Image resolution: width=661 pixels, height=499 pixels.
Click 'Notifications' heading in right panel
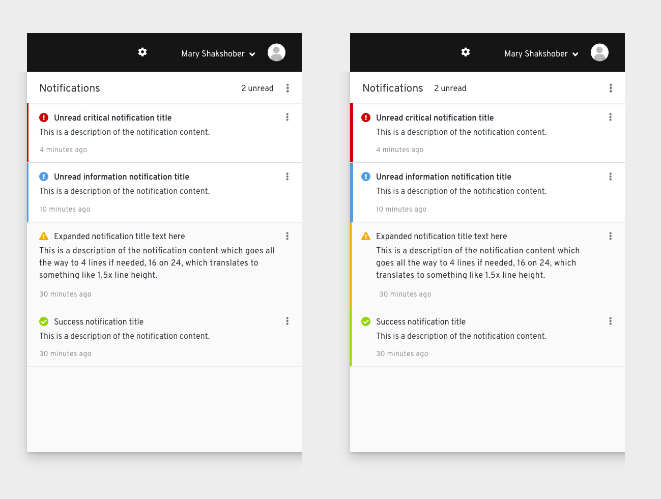click(393, 88)
